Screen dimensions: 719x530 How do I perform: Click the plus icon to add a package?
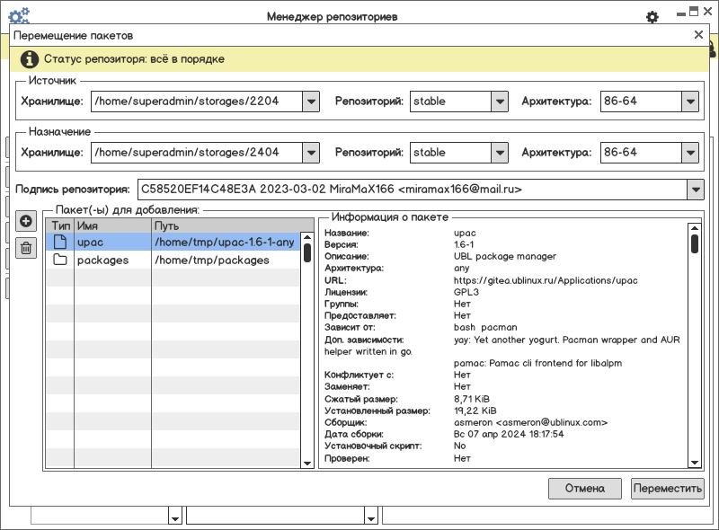(x=26, y=221)
